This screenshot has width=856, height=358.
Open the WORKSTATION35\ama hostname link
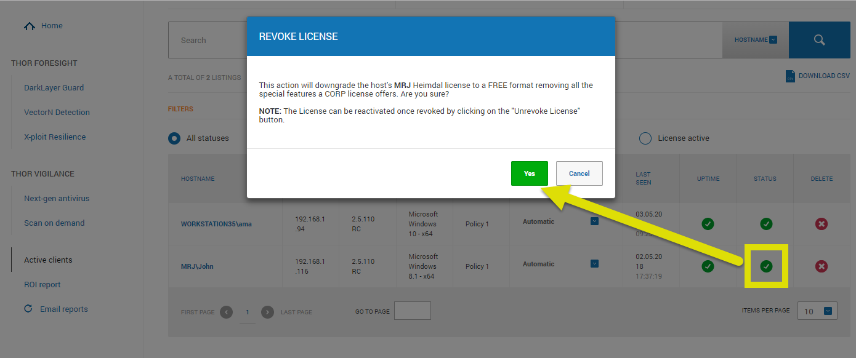point(216,224)
